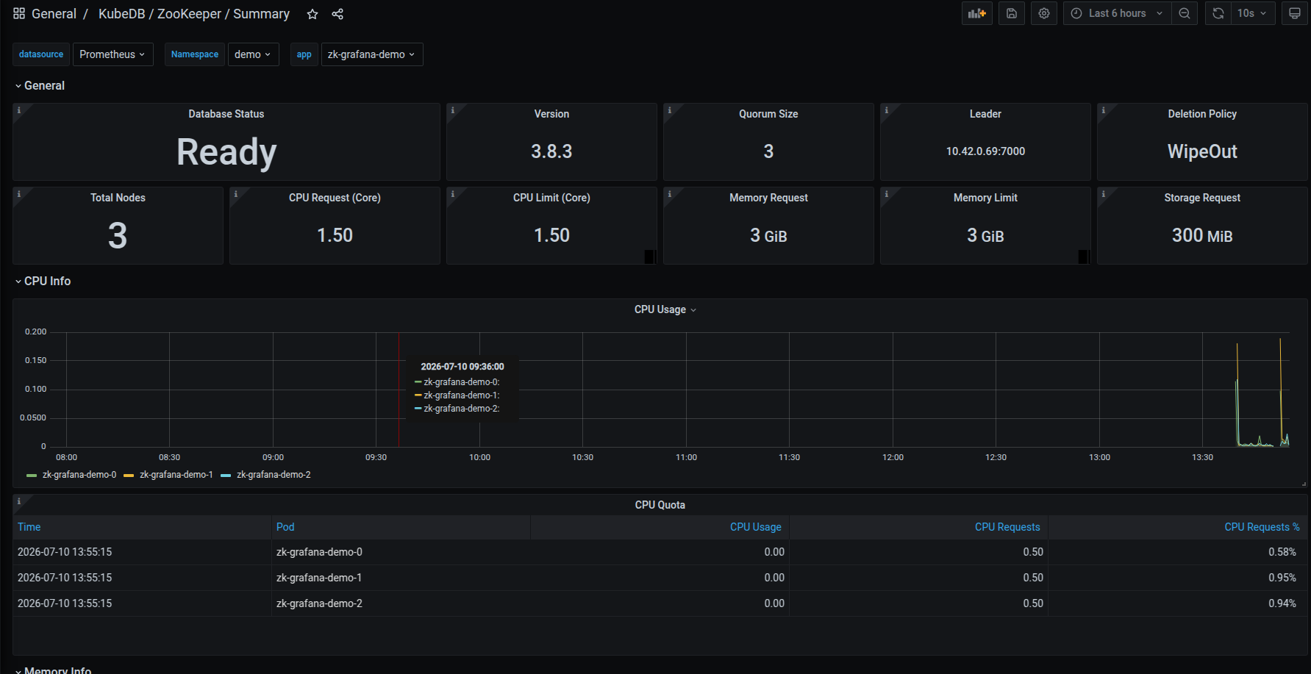Sort table by Pod column
The height and width of the screenshot is (674, 1311).
[x=285, y=527]
